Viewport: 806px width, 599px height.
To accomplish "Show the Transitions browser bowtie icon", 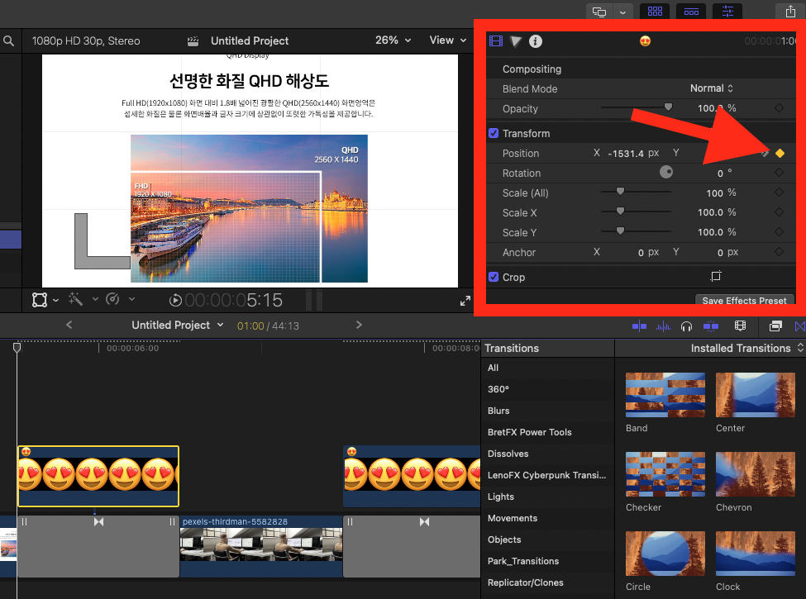I will 800,326.
